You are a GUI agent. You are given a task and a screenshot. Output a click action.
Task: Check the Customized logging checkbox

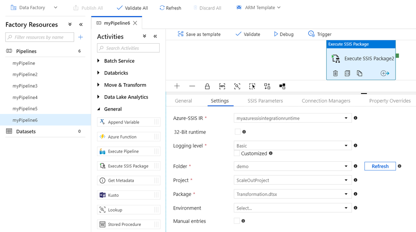point(237,153)
